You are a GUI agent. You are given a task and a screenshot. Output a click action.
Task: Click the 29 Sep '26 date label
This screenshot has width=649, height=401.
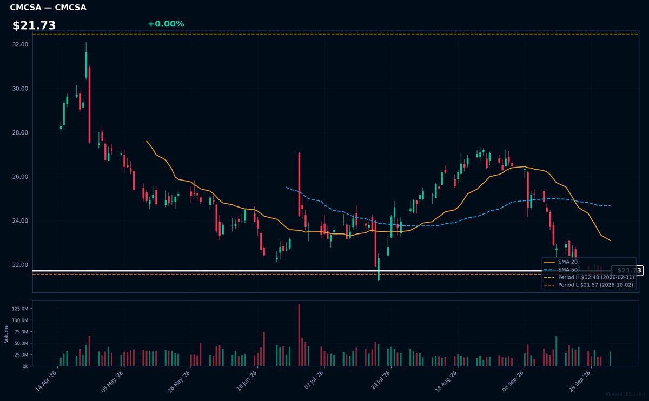[x=580, y=382]
